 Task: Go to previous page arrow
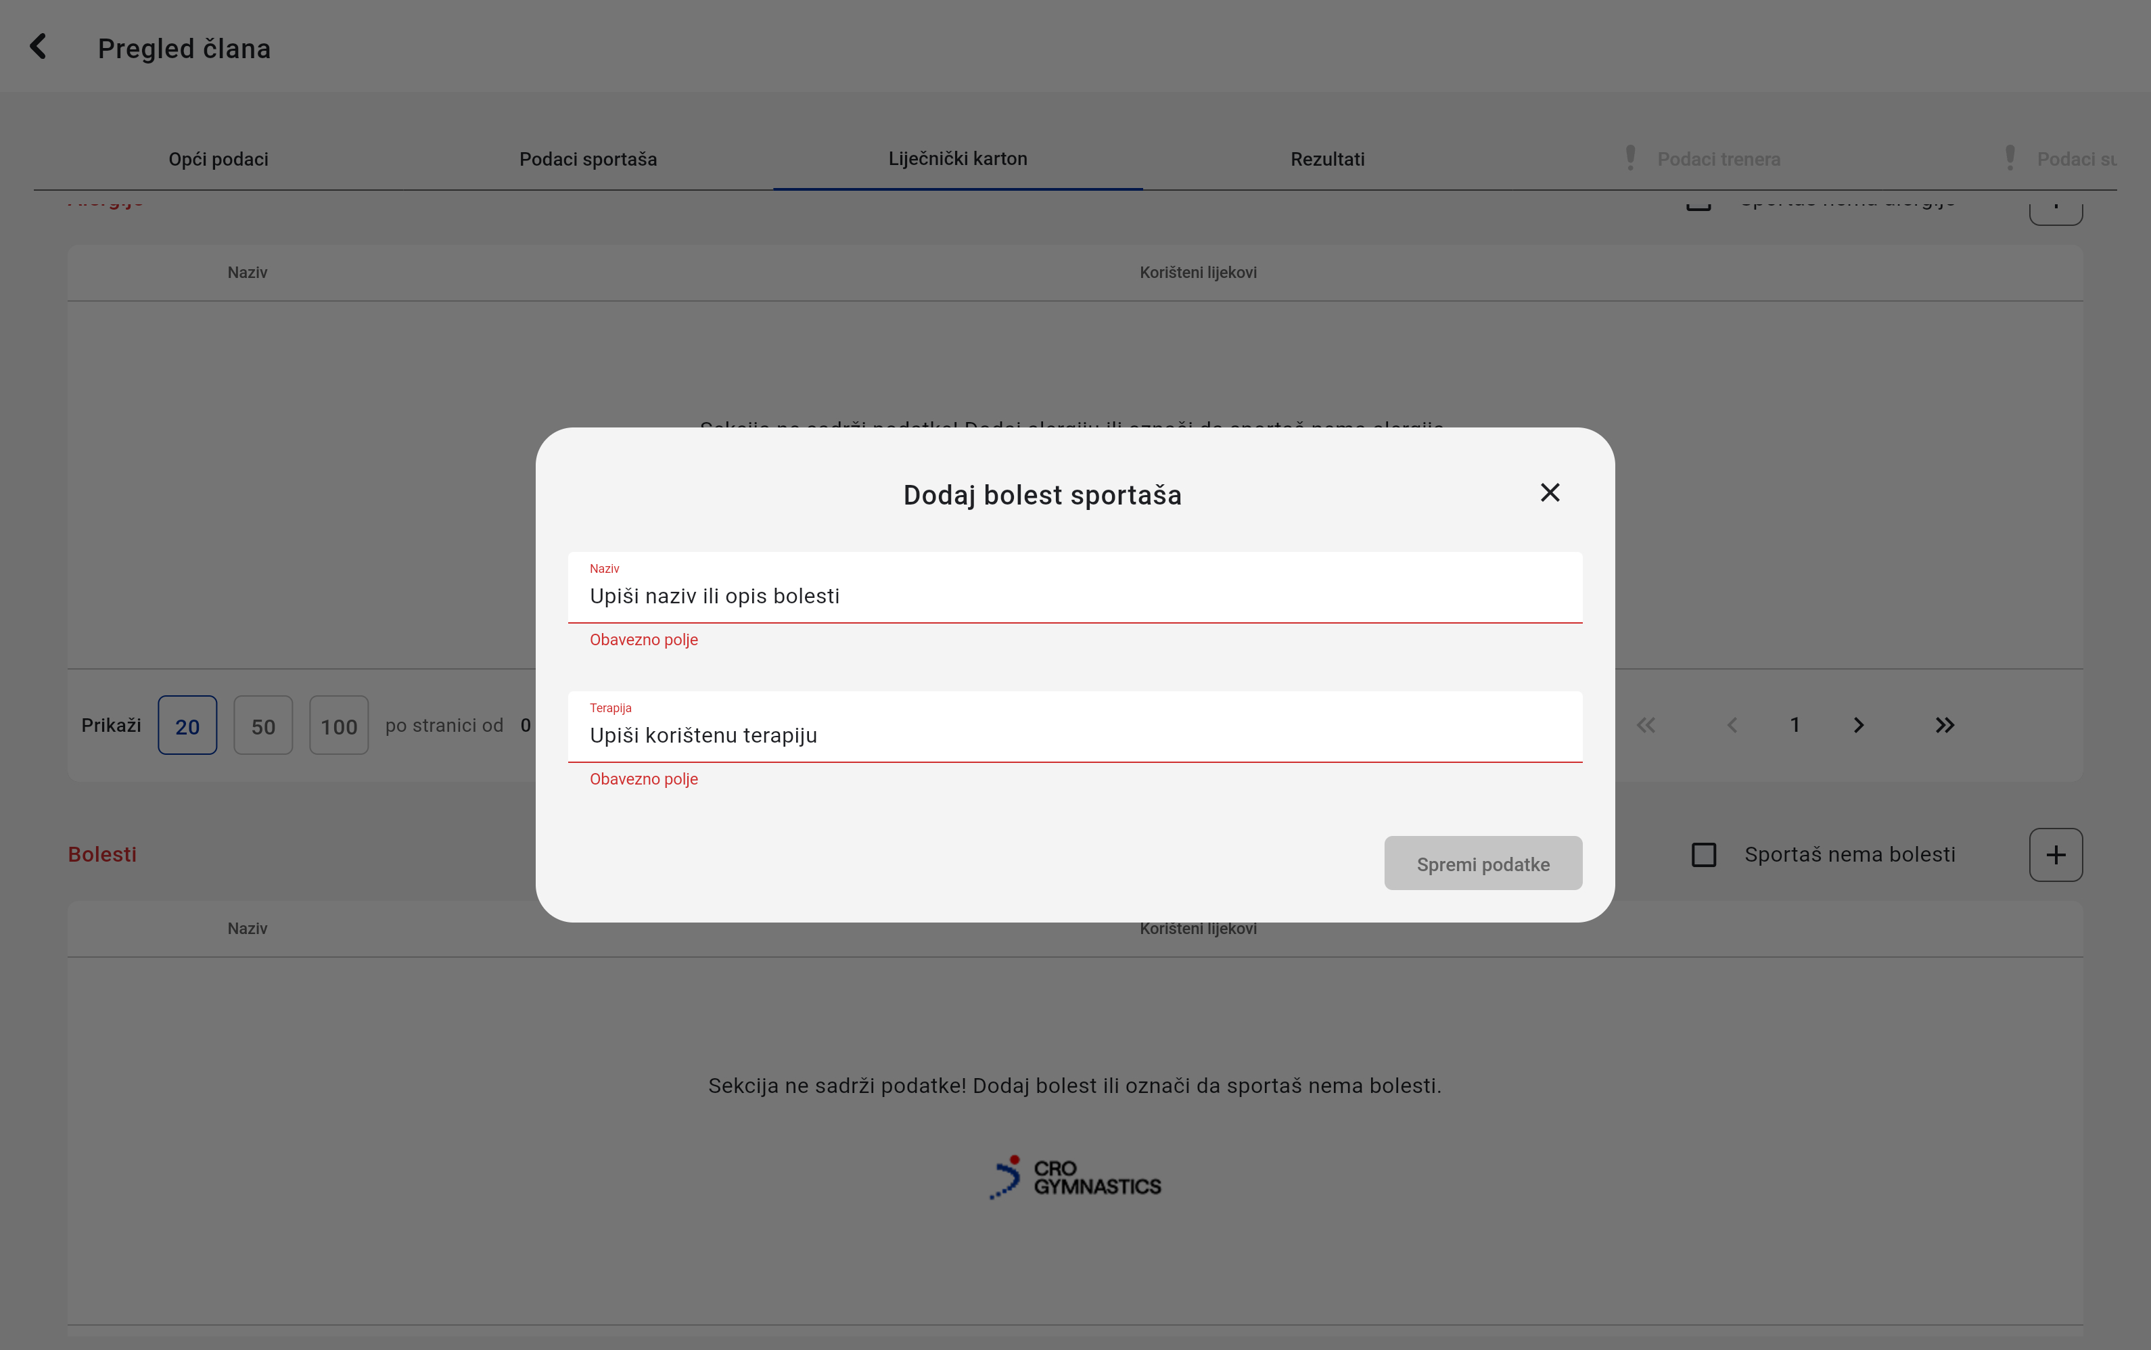tap(1732, 725)
